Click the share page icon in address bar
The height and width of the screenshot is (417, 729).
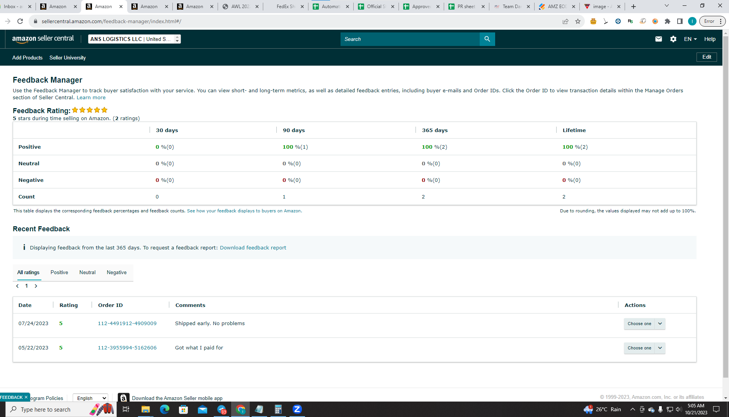coord(565,21)
